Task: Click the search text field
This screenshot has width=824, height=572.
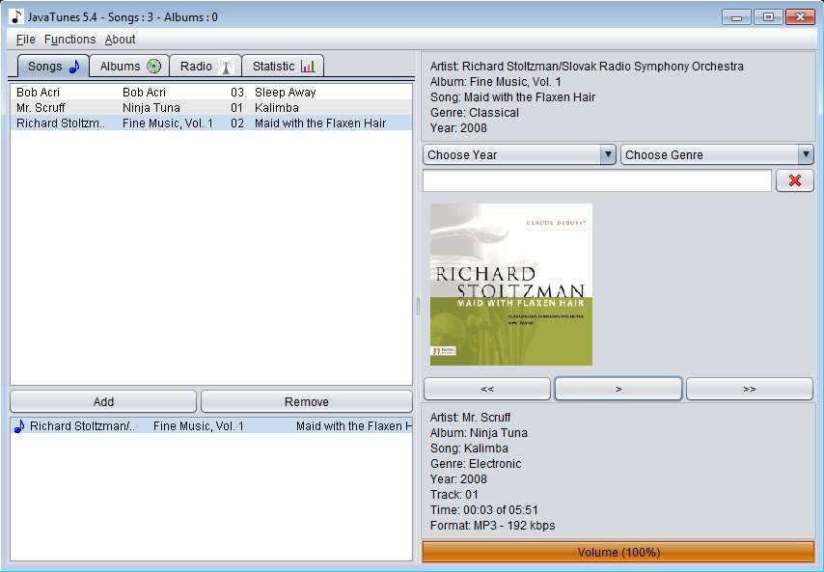Action: pyautogui.click(x=597, y=180)
